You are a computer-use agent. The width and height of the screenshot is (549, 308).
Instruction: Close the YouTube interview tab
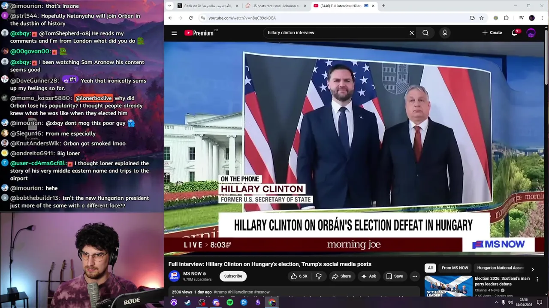coord(373,6)
